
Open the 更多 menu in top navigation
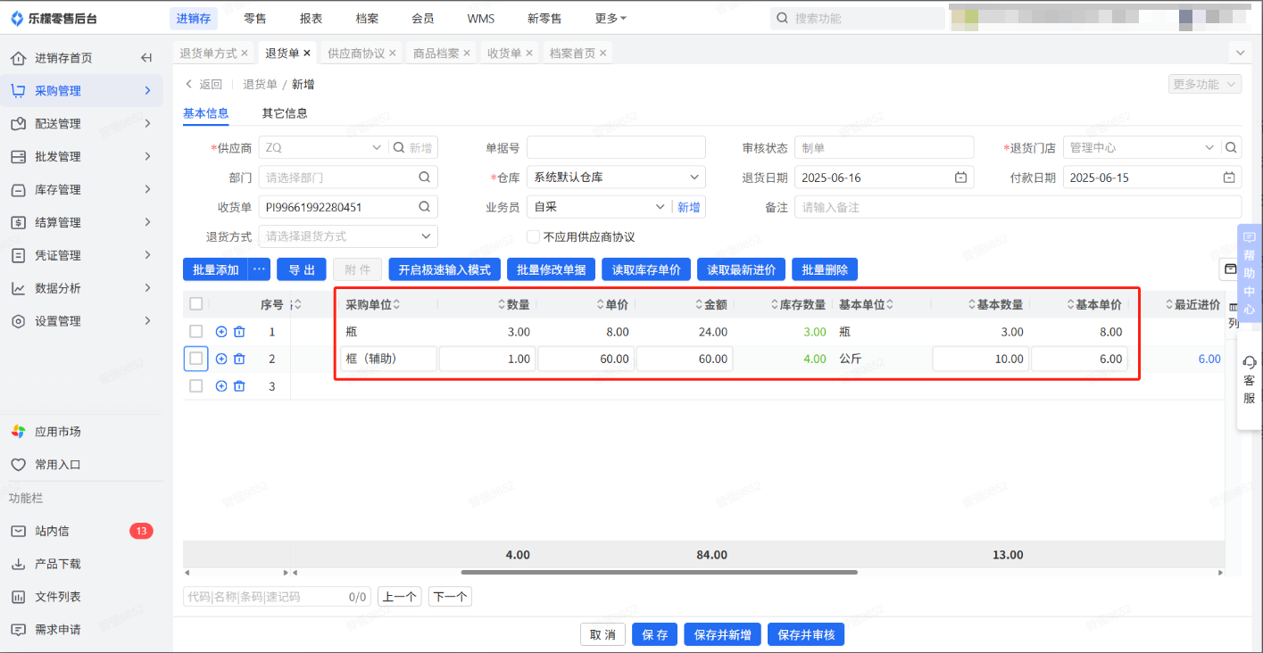[x=611, y=18]
